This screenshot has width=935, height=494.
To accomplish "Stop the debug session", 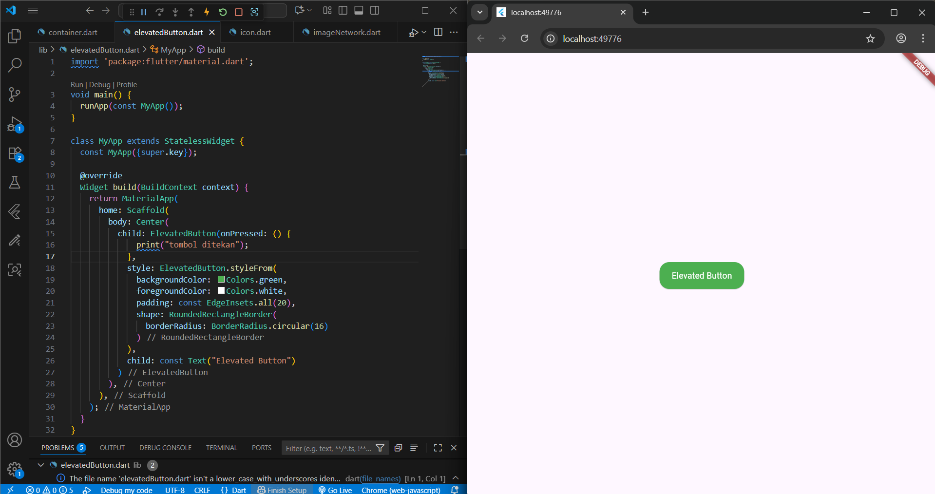I will point(238,12).
